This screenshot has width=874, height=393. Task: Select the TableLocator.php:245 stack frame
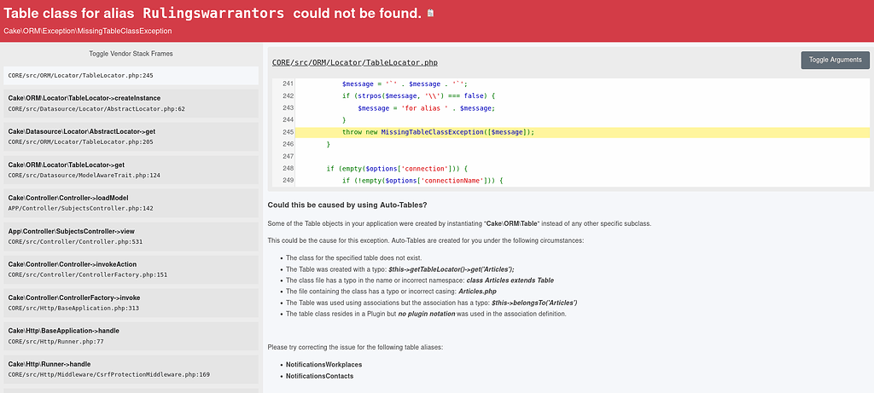[131, 76]
